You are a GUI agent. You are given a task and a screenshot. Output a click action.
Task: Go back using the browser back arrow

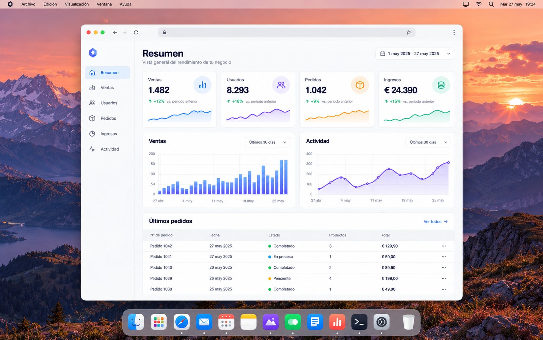pyautogui.click(x=115, y=33)
